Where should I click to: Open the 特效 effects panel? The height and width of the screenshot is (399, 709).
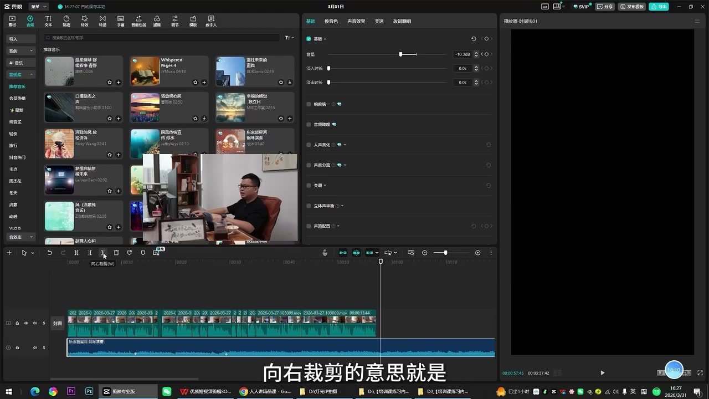(84, 21)
